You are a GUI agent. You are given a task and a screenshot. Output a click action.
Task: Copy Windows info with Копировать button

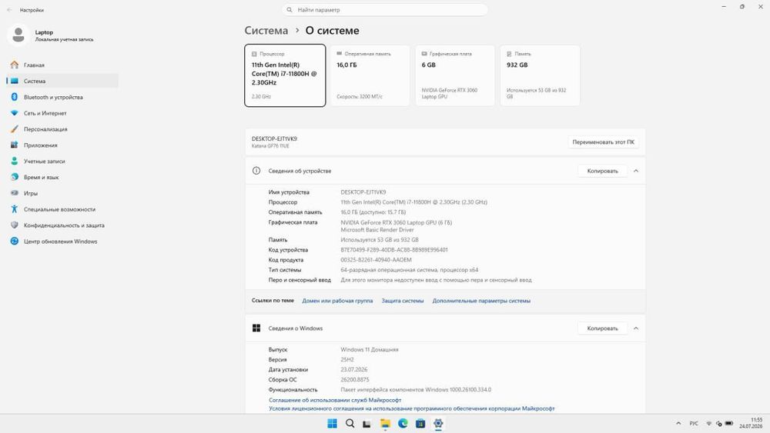point(603,328)
